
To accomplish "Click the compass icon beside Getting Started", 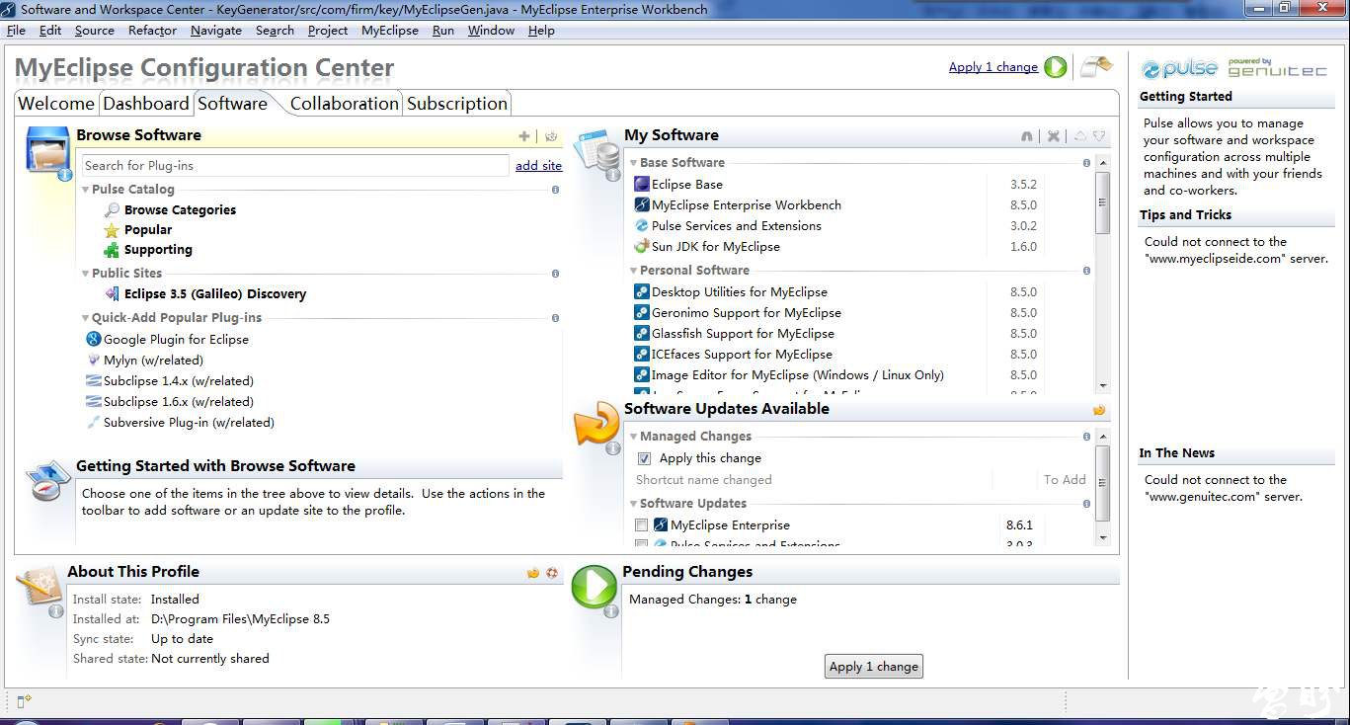I will 47,482.
